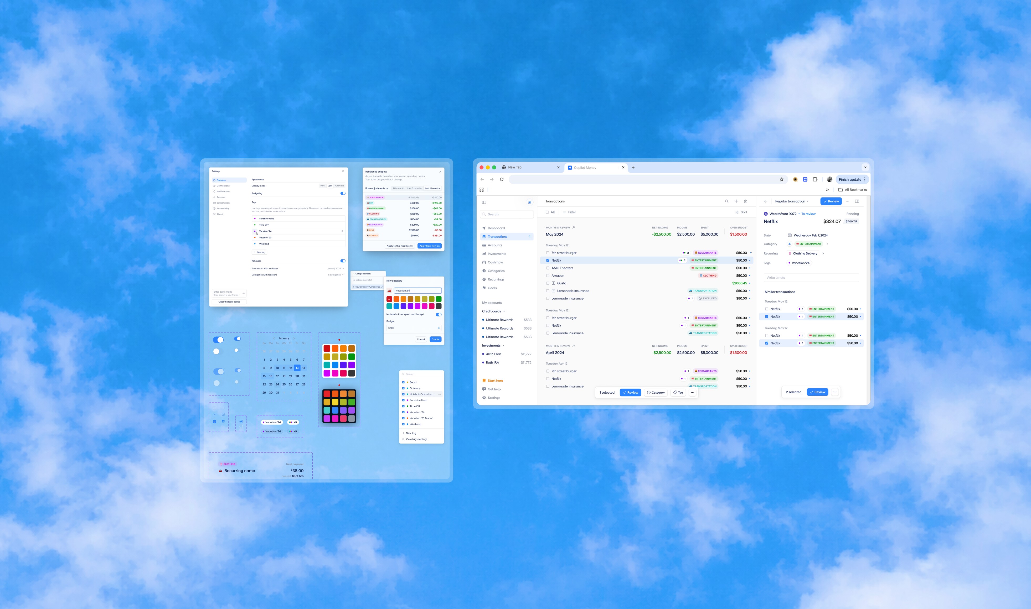Open the Regular transaction dropdown
The image size is (1031, 609).
pyautogui.click(x=792, y=201)
